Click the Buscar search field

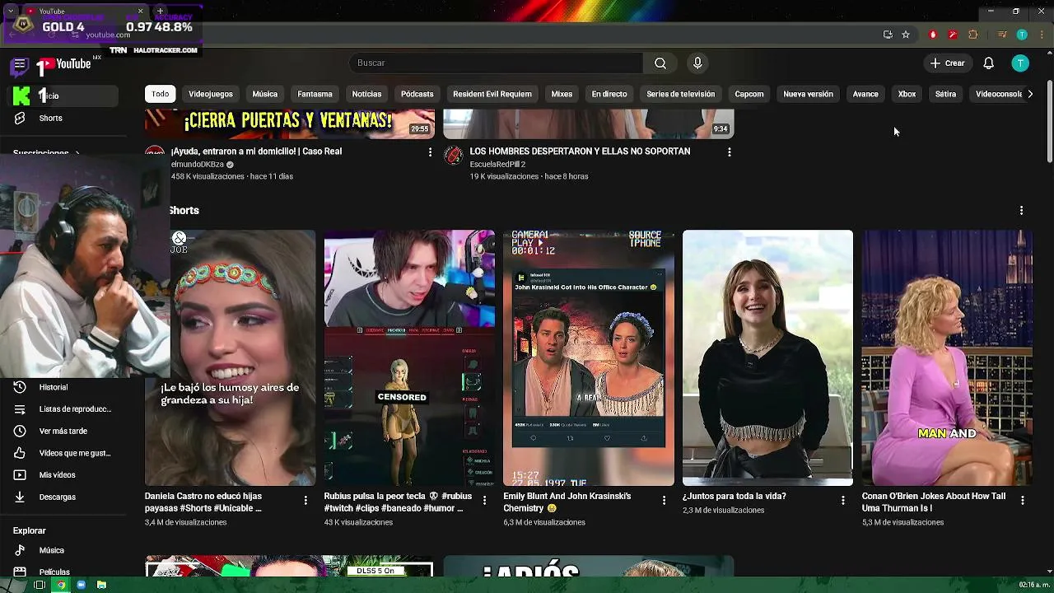pyautogui.click(x=496, y=63)
